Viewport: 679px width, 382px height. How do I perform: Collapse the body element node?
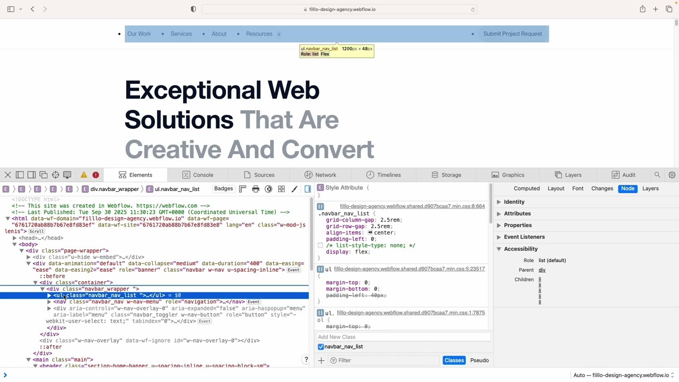coord(14,245)
